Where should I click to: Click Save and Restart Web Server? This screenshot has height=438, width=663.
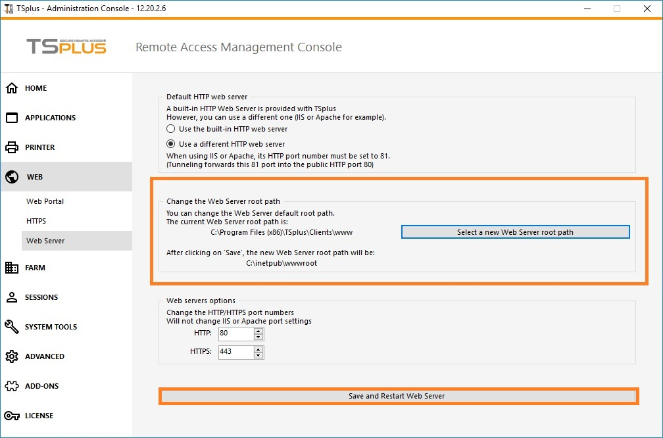[x=397, y=396]
